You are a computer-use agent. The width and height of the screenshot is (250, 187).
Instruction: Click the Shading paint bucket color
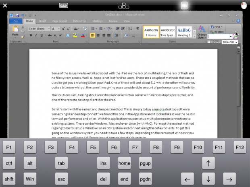(x=126, y=35)
